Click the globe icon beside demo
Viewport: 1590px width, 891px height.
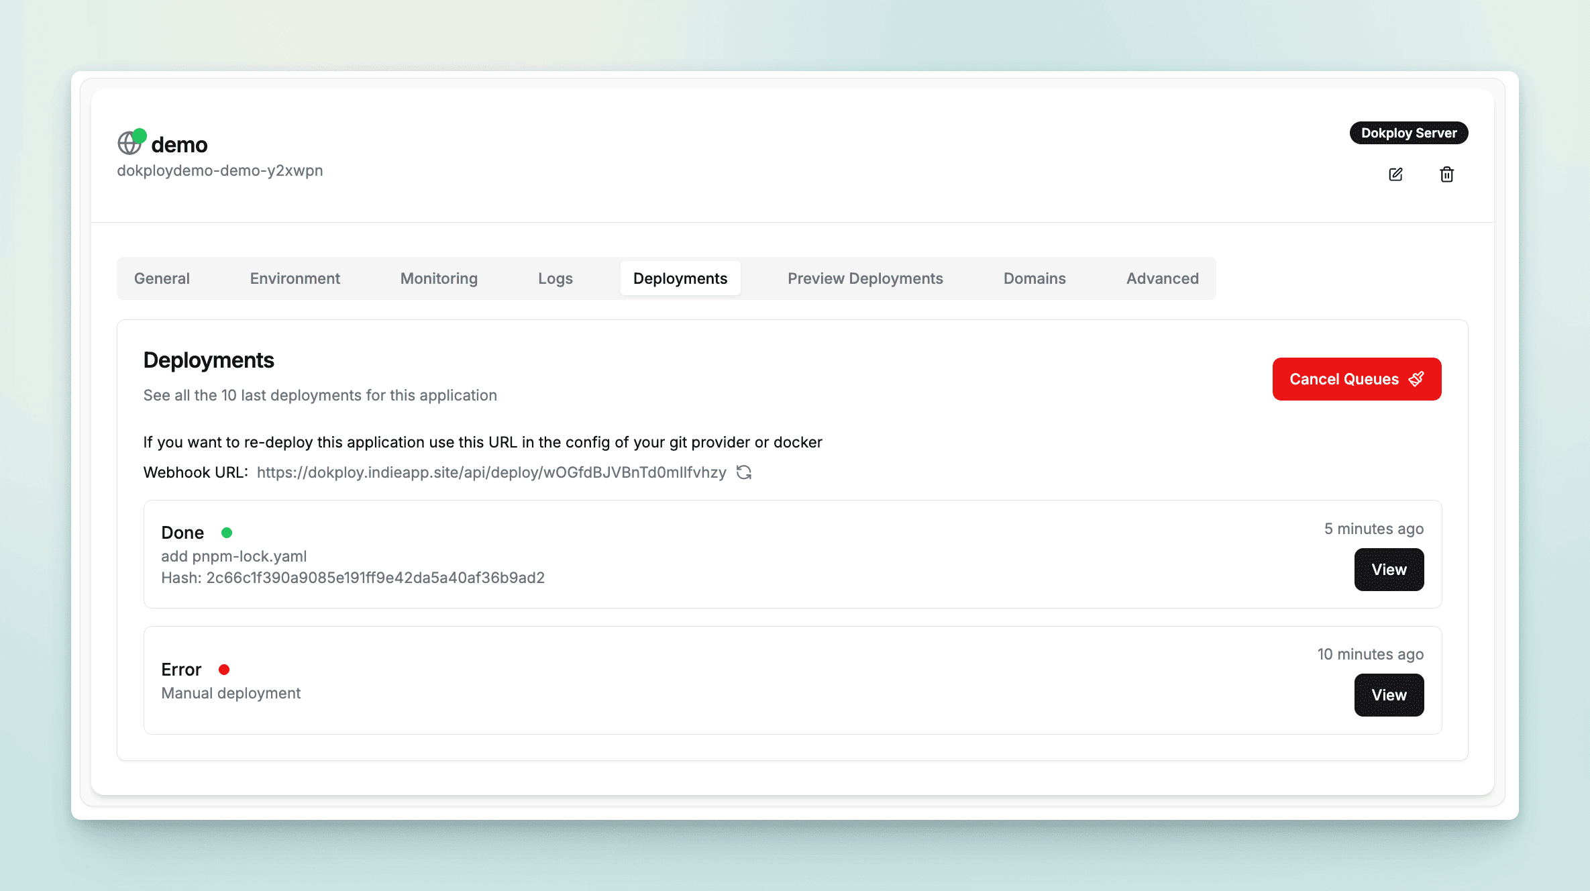(129, 144)
